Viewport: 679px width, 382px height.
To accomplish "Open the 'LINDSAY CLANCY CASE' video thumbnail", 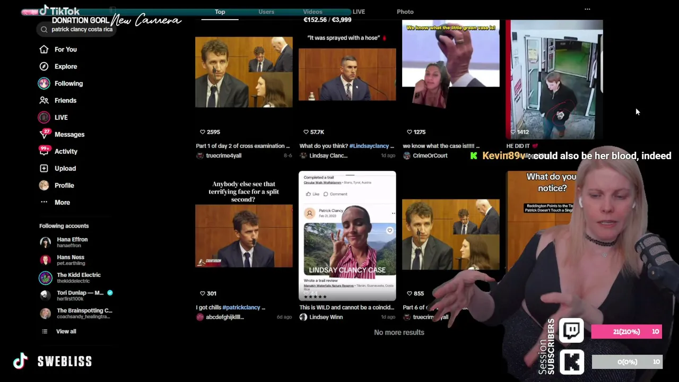I will point(347,236).
